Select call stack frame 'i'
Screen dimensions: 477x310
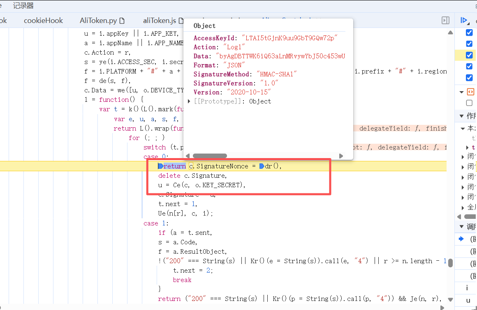pos(467,287)
